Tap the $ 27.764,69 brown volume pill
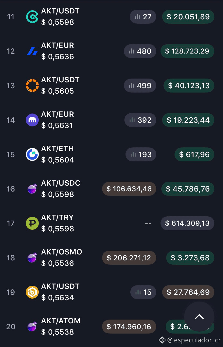The height and width of the screenshot is (347, 223). coord(188,292)
